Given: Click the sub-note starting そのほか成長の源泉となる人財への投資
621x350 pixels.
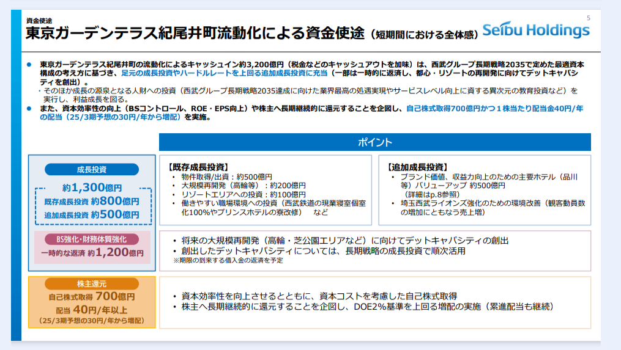Looking at the screenshot, I should 311,95.
